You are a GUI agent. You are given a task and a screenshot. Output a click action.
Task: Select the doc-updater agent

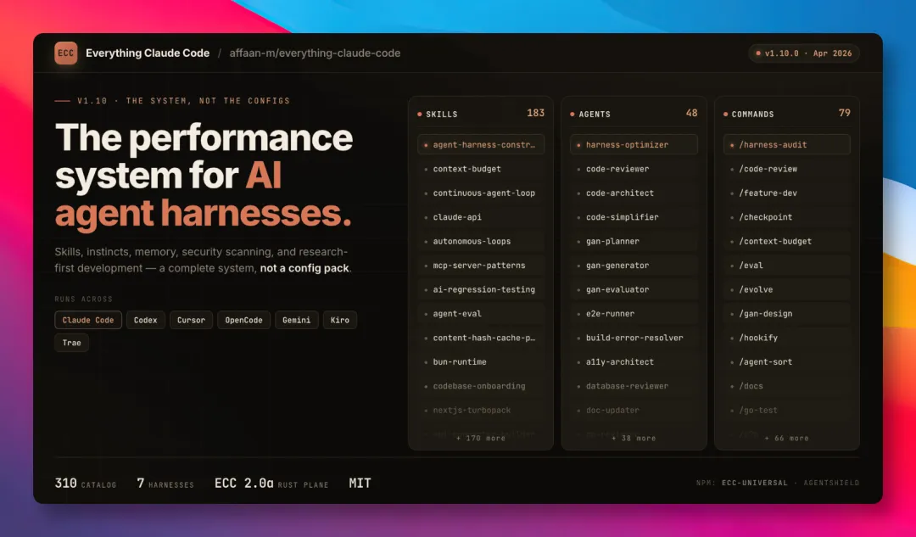tap(634, 411)
